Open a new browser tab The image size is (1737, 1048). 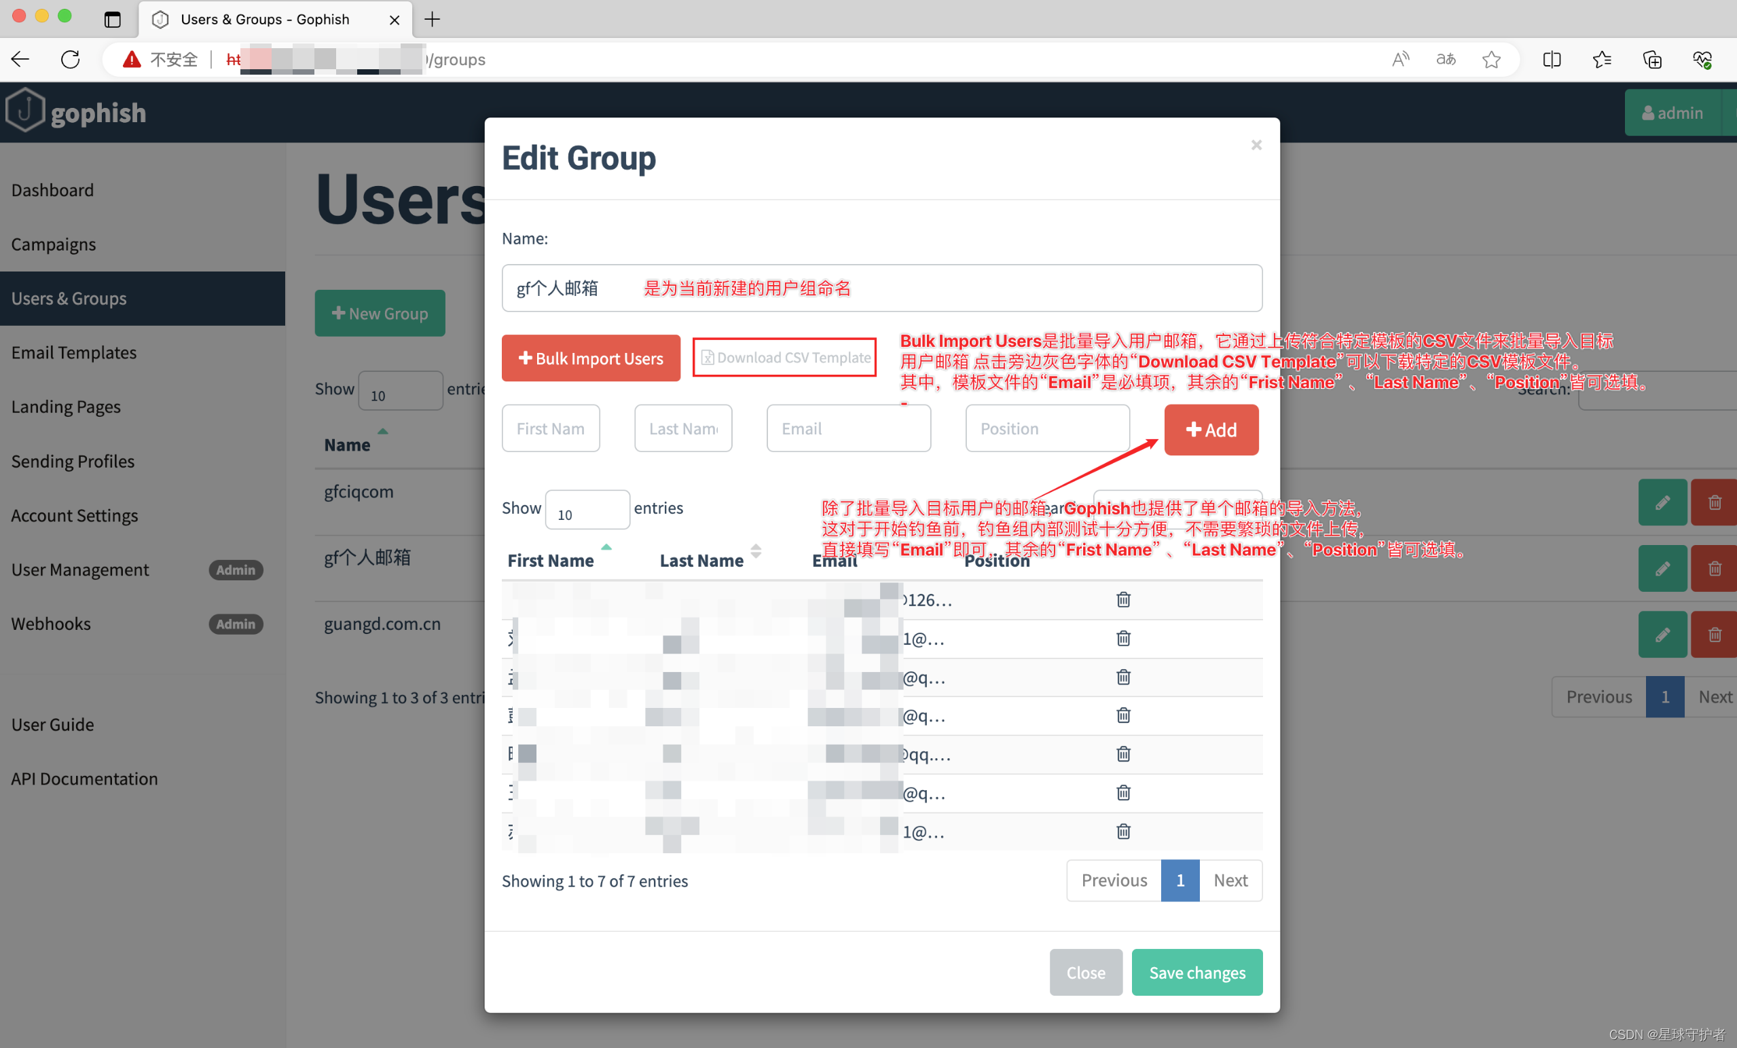click(432, 19)
